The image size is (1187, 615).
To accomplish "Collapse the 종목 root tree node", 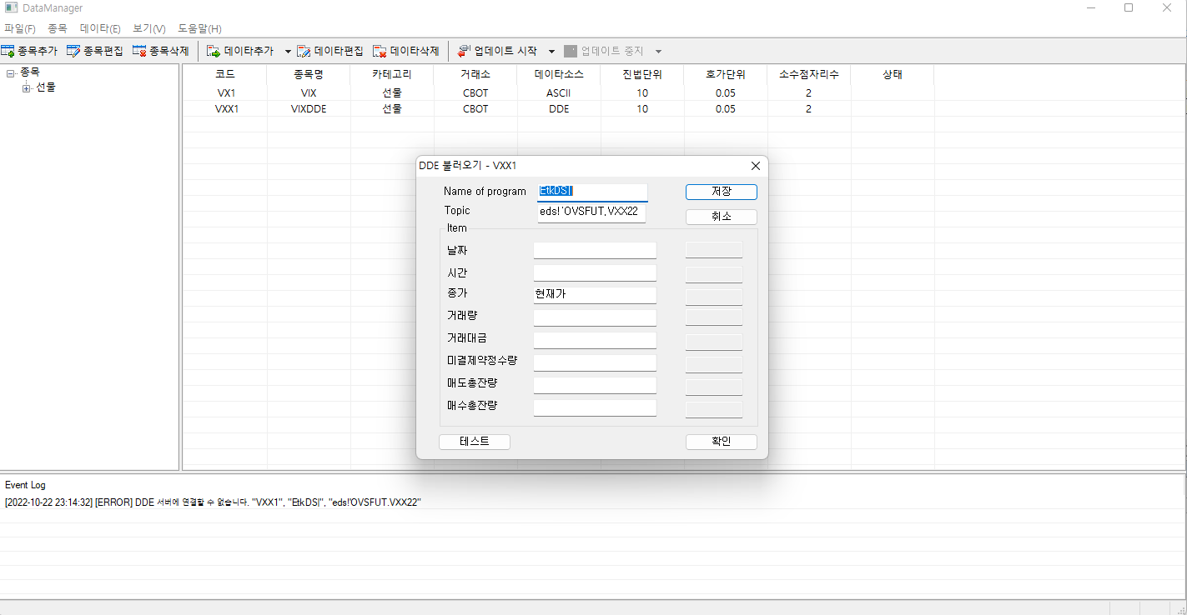I will point(10,73).
